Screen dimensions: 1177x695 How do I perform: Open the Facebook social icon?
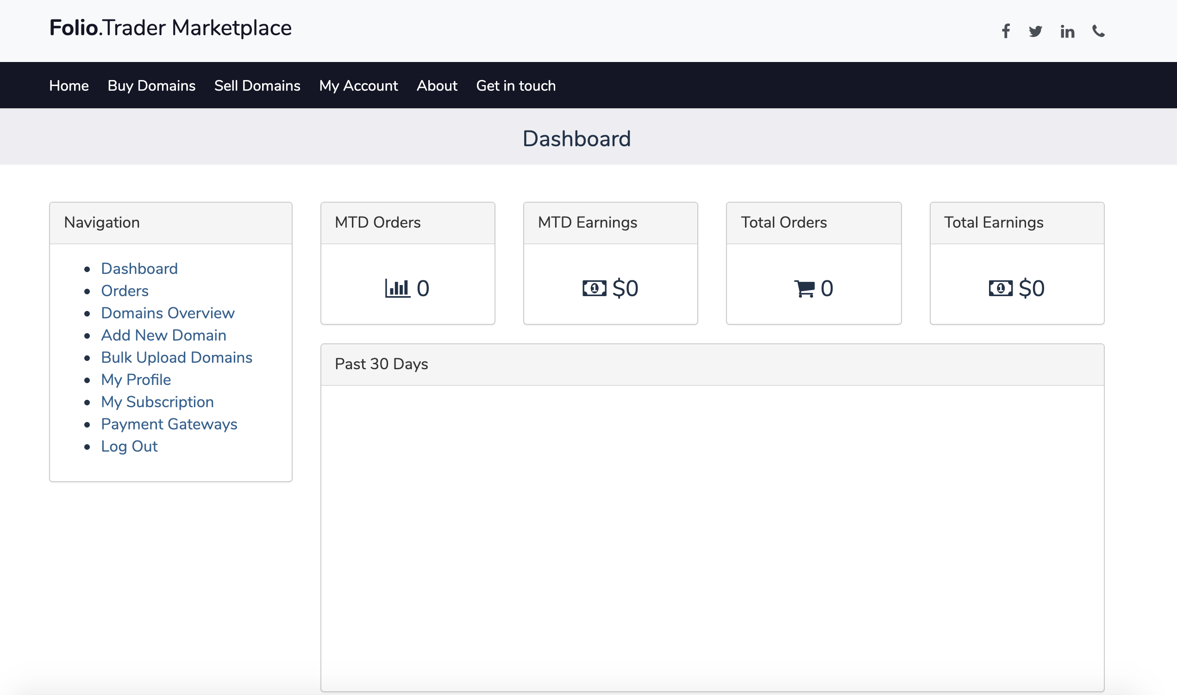(x=1006, y=31)
